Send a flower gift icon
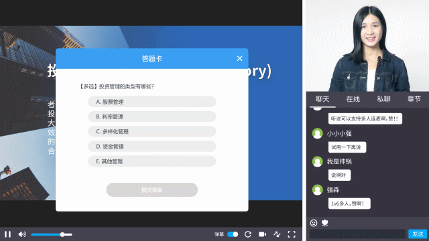The height and width of the screenshot is (241, 429). (x=324, y=223)
